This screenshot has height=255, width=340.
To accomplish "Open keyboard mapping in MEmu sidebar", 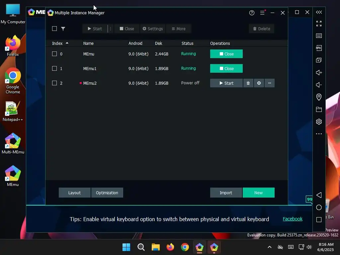I will point(319,36).
